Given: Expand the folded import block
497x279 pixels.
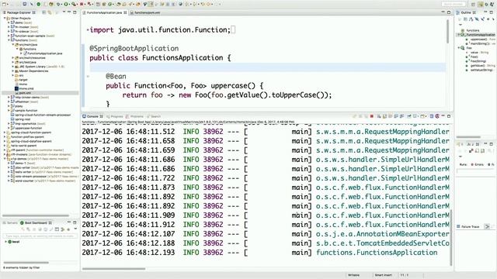Looking at the screenshot, I should point(88,30).
